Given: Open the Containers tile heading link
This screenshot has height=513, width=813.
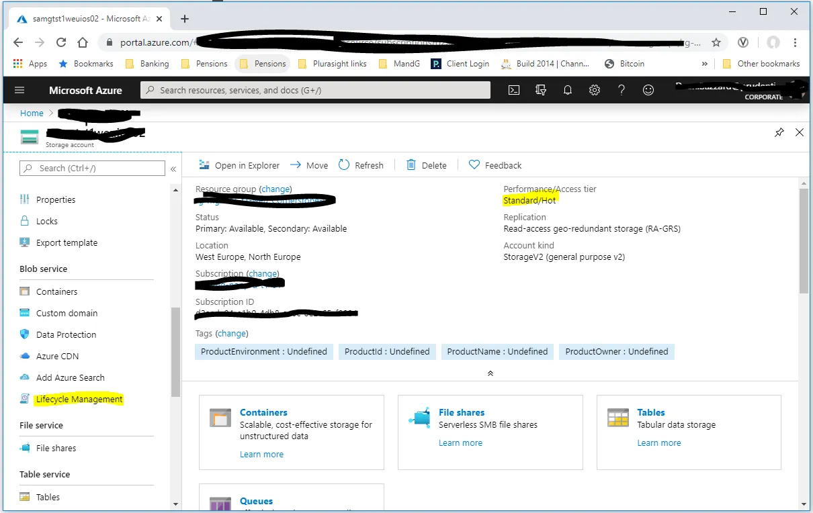Looking at the screenshot, I should pos(263,412).
